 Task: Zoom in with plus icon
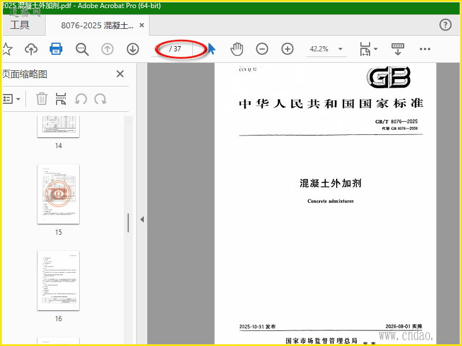pyautogui.click(x=288, y=49)
